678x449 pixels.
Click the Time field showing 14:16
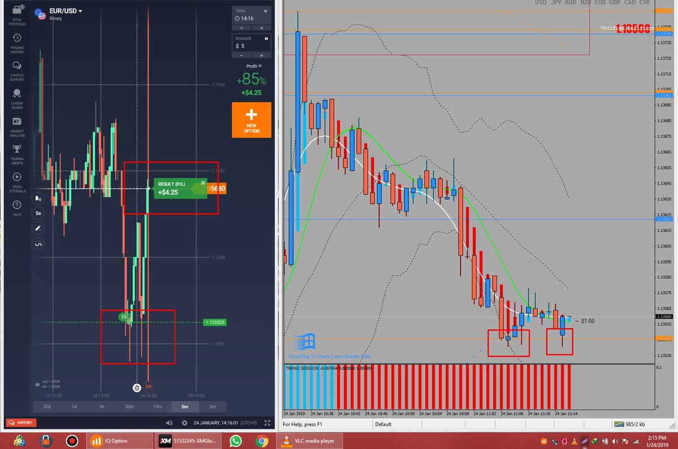(251, 15)
